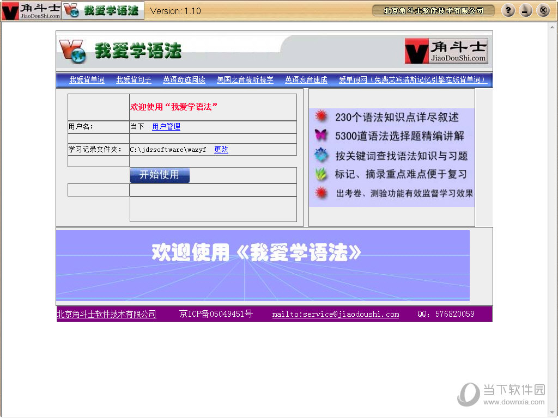Viewport: 558px width, 418px height.
Task: Click the mailto:service@jiaodoushi.com email link
Action: tap(336, 314)
